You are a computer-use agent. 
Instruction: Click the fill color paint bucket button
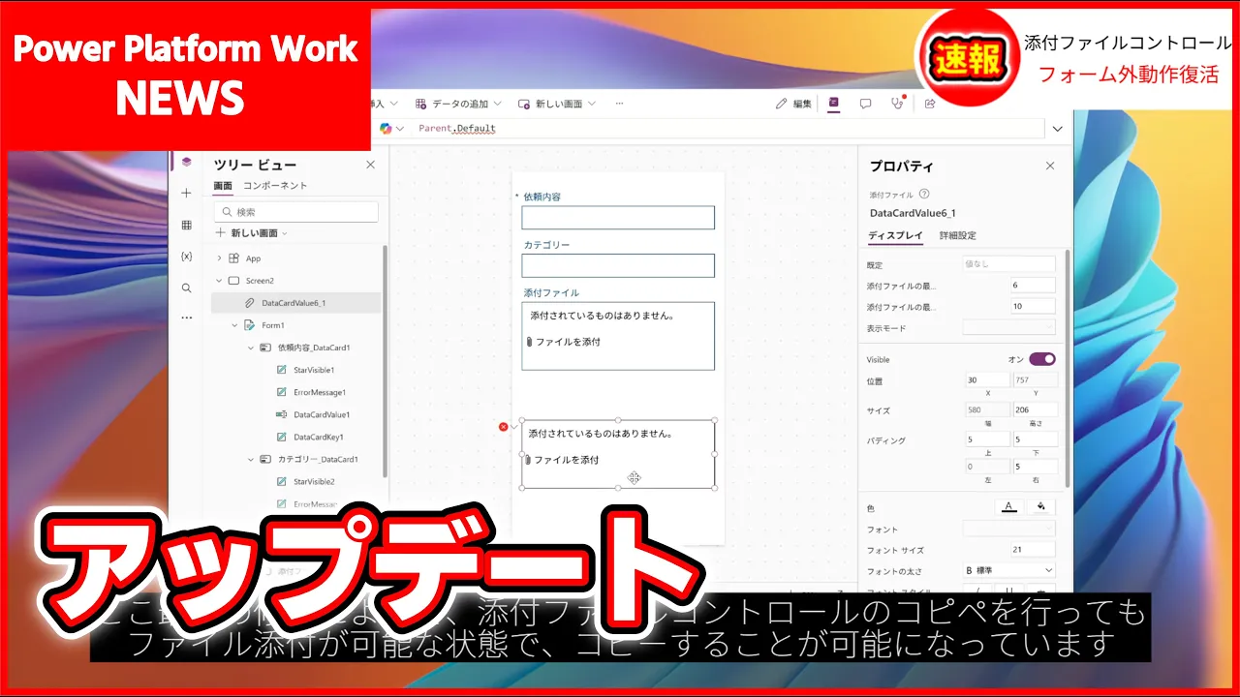click(1040, 506)
